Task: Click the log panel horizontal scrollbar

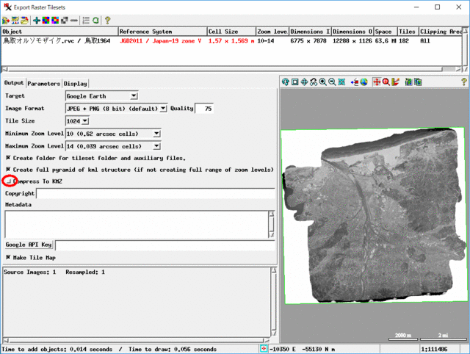Action: point(136,340)
